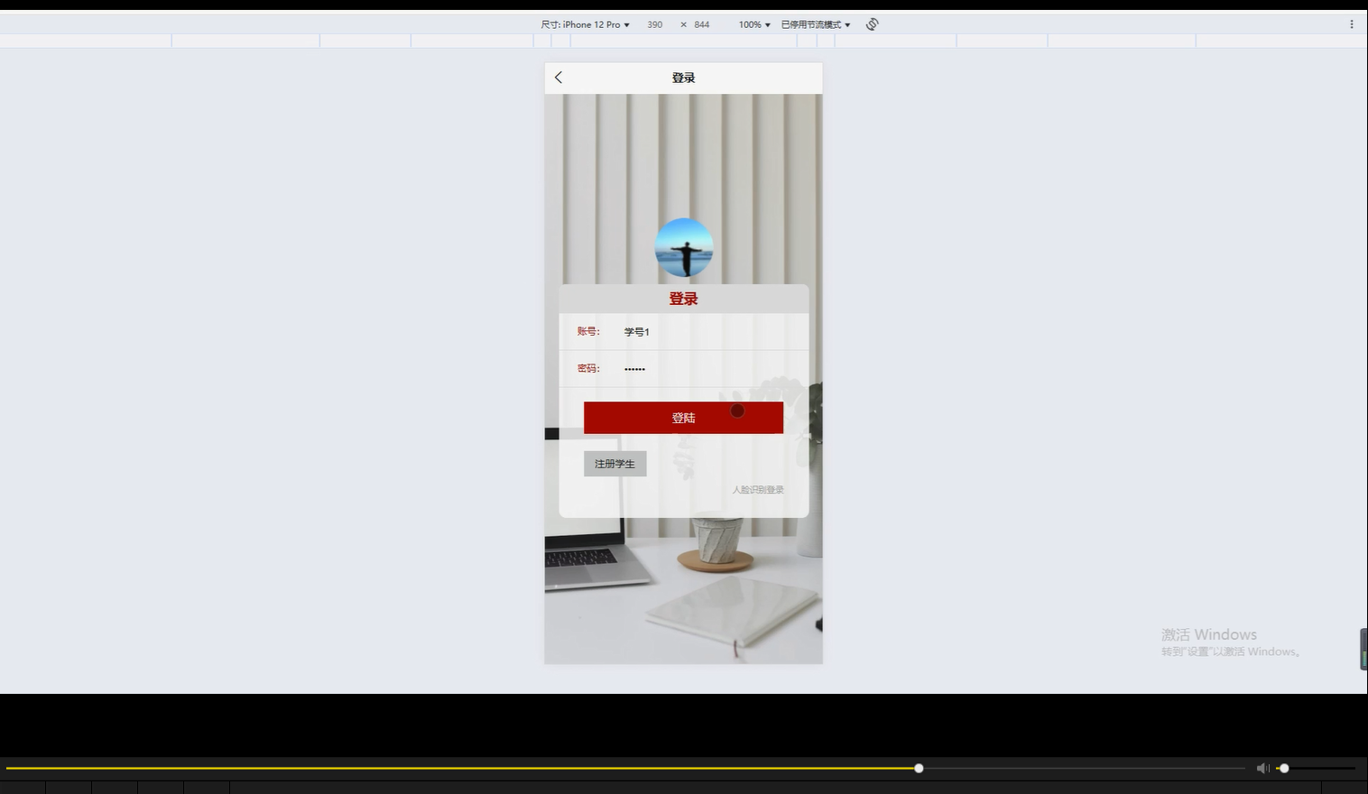
Task: Click the circular user avatar image
Action: click(683, 247)
